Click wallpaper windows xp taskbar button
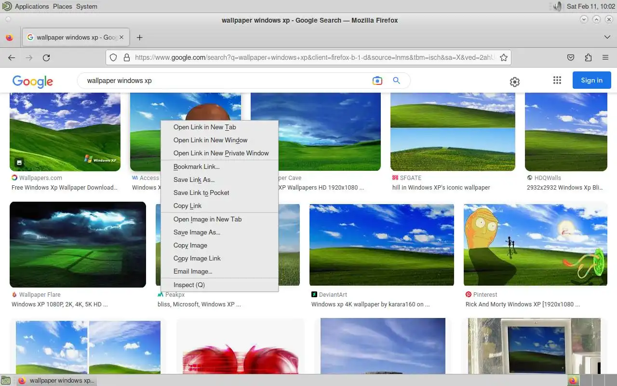This screenshot has width=617, height=386. [56, 381]
